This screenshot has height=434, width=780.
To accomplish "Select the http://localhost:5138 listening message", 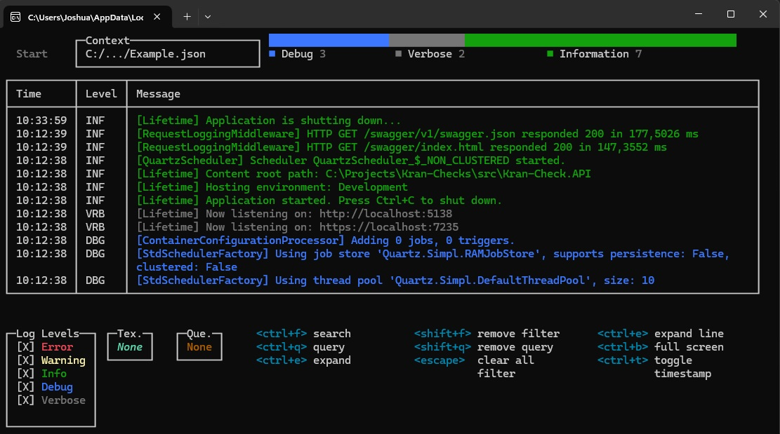I will 294,214.
